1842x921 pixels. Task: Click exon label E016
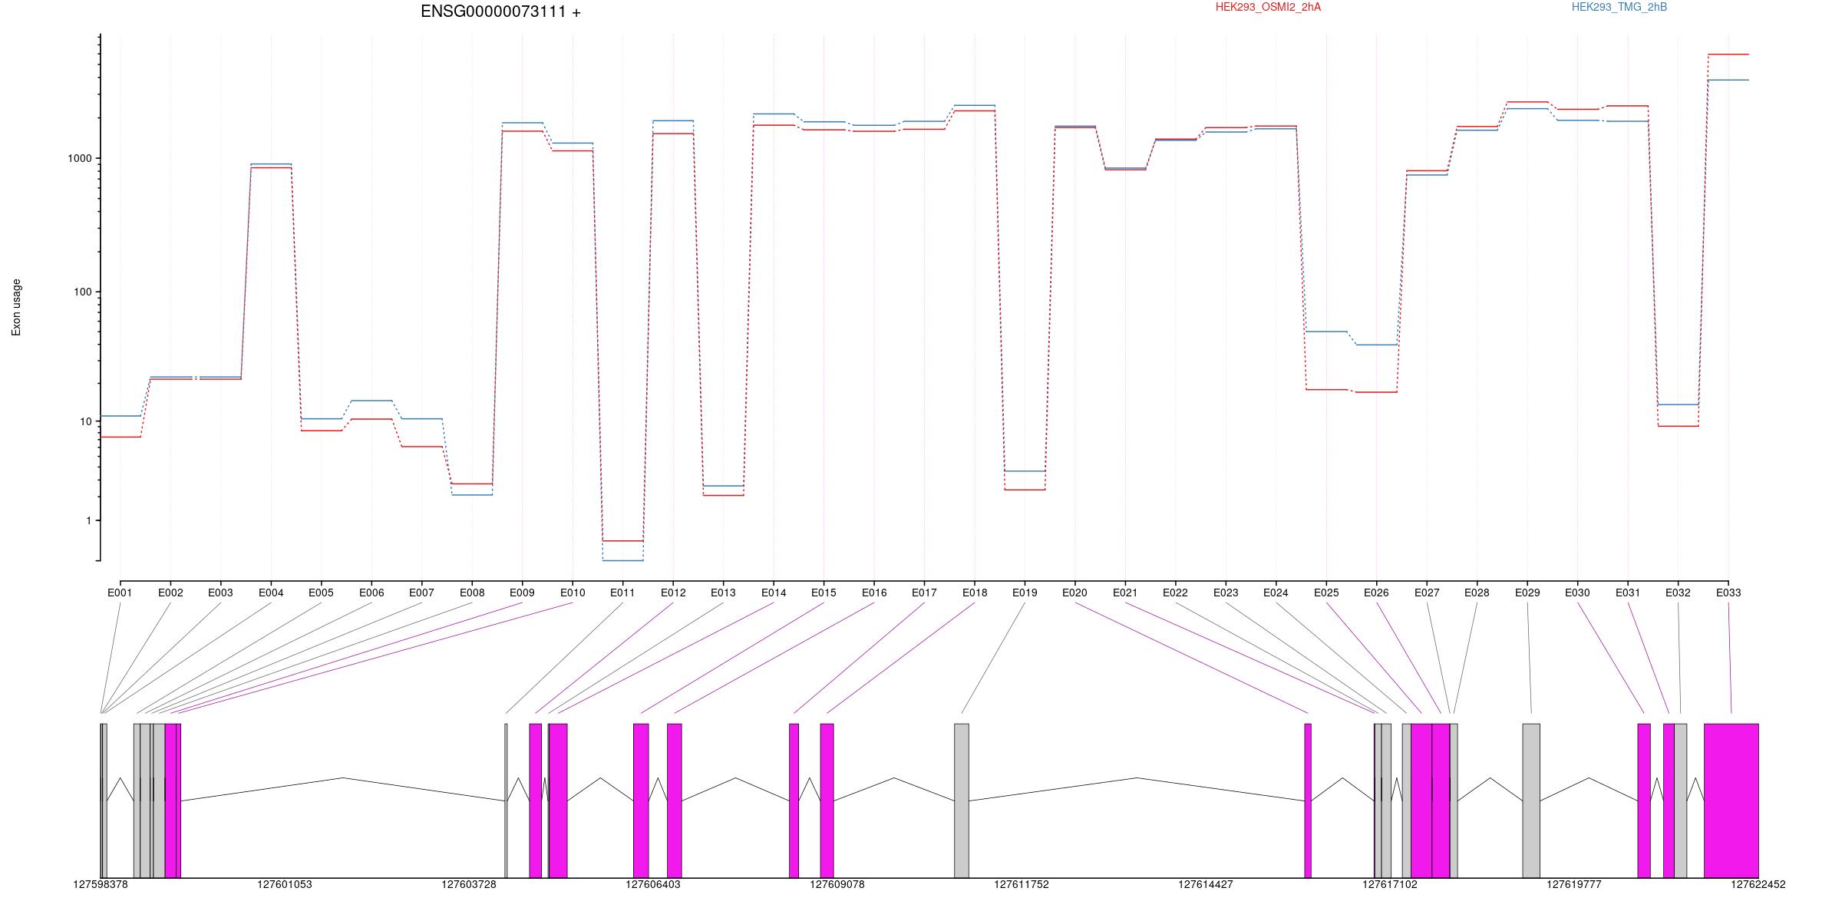tap(874, 593)
